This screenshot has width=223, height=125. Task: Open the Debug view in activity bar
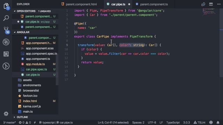(6, 42)
